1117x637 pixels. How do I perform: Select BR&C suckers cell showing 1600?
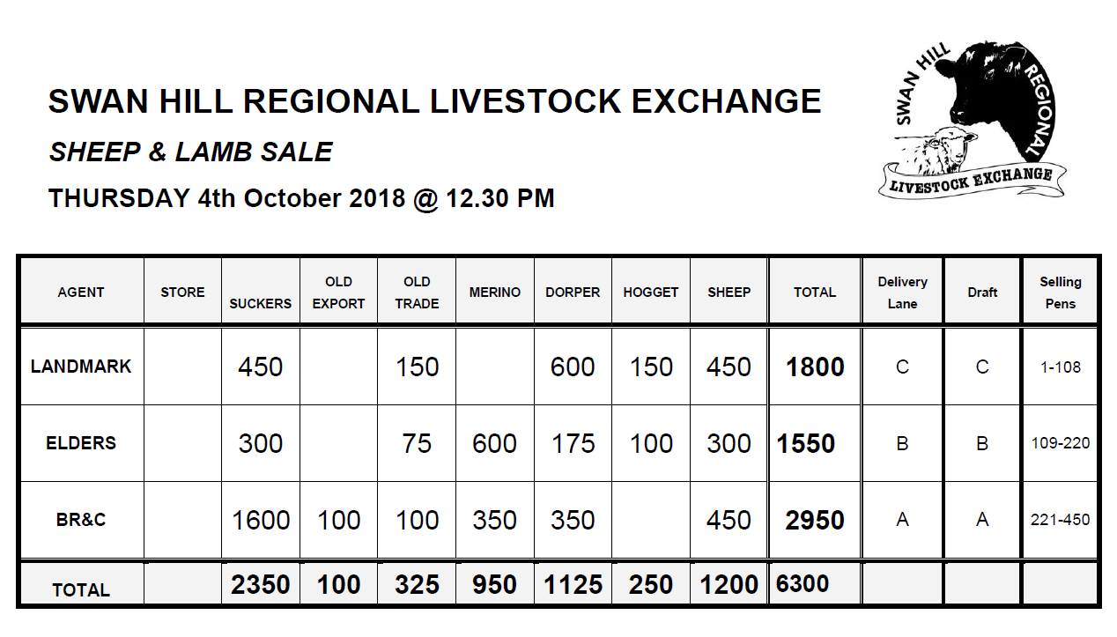click(x=261, y=520)
